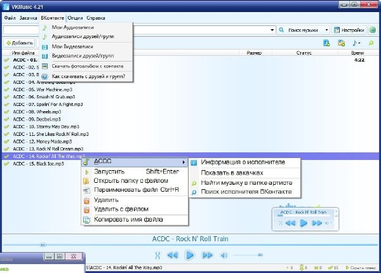Click the play button in the main player
The height and width of the screenshot is (273, 381).
189,255
